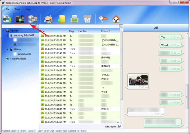The image size is (190, 134).
Task: Click the recycle bin delete icon
Action: click(87, 19)
